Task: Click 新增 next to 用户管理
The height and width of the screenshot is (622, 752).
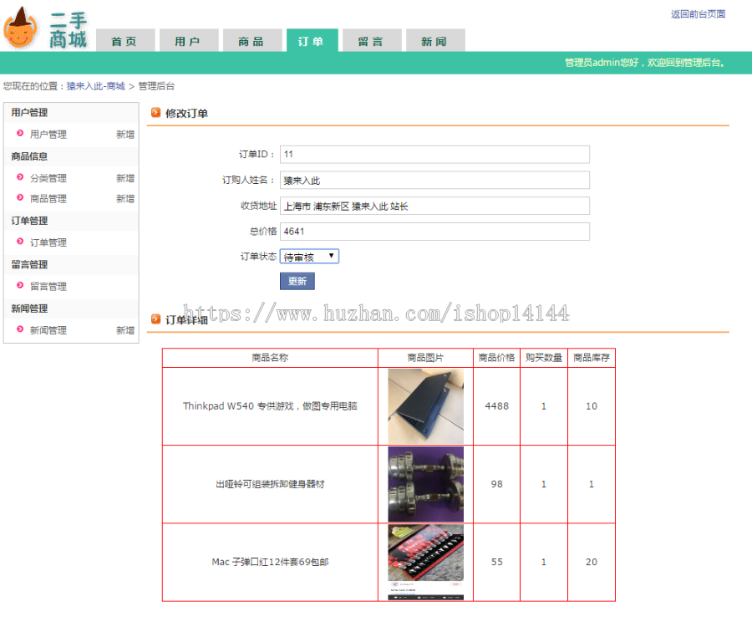Action: pyautogui.click(x=125, y=135)
